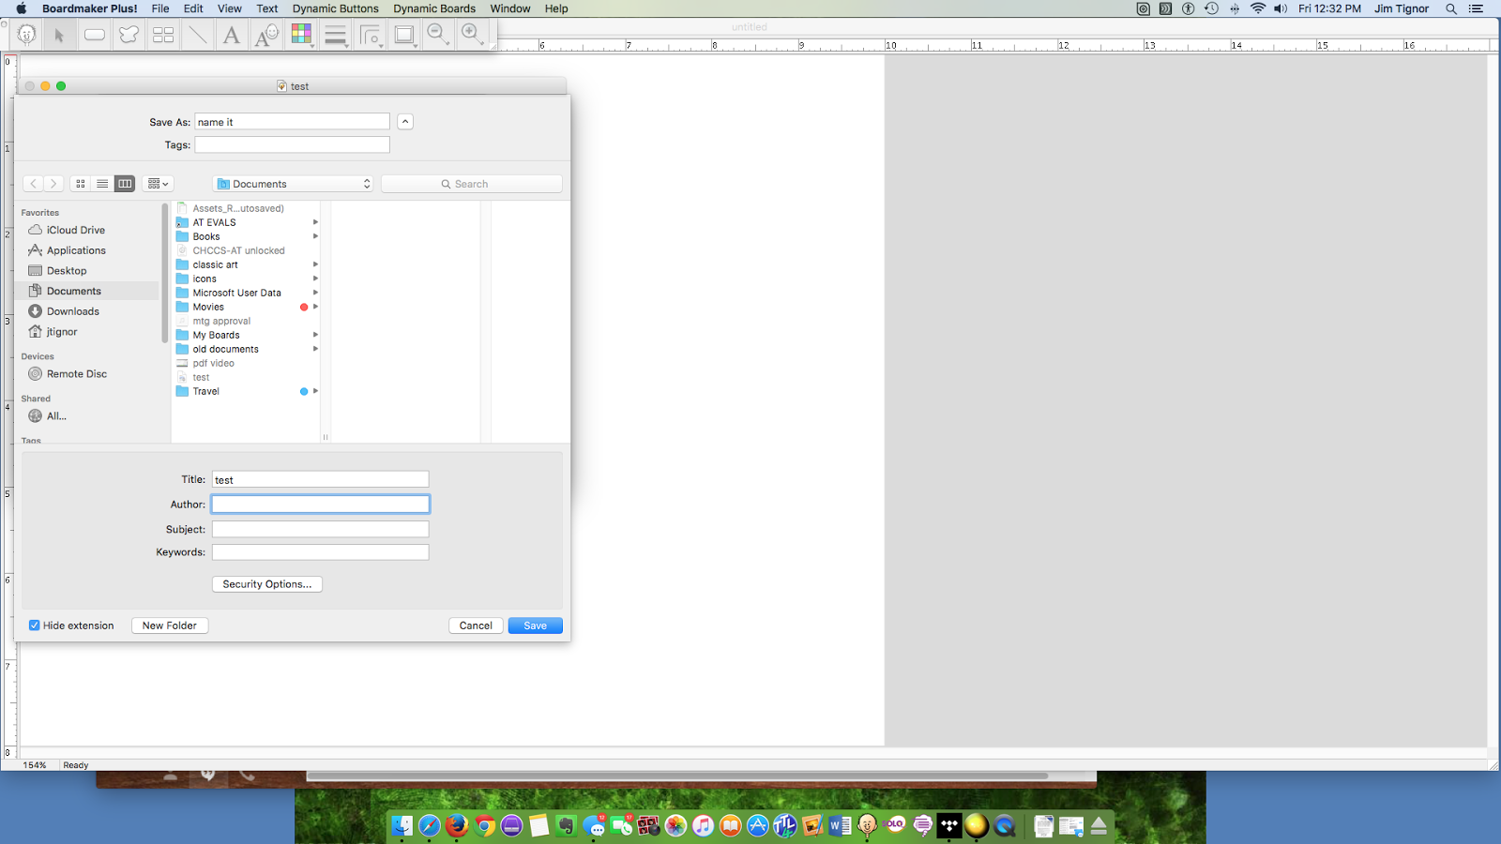1501x844 pixels.
Task: Open the button matrix tool
Action: [162, 35]
